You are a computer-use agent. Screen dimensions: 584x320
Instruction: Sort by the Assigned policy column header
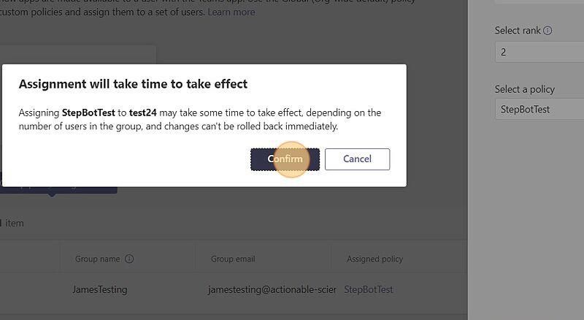point(374,259)
